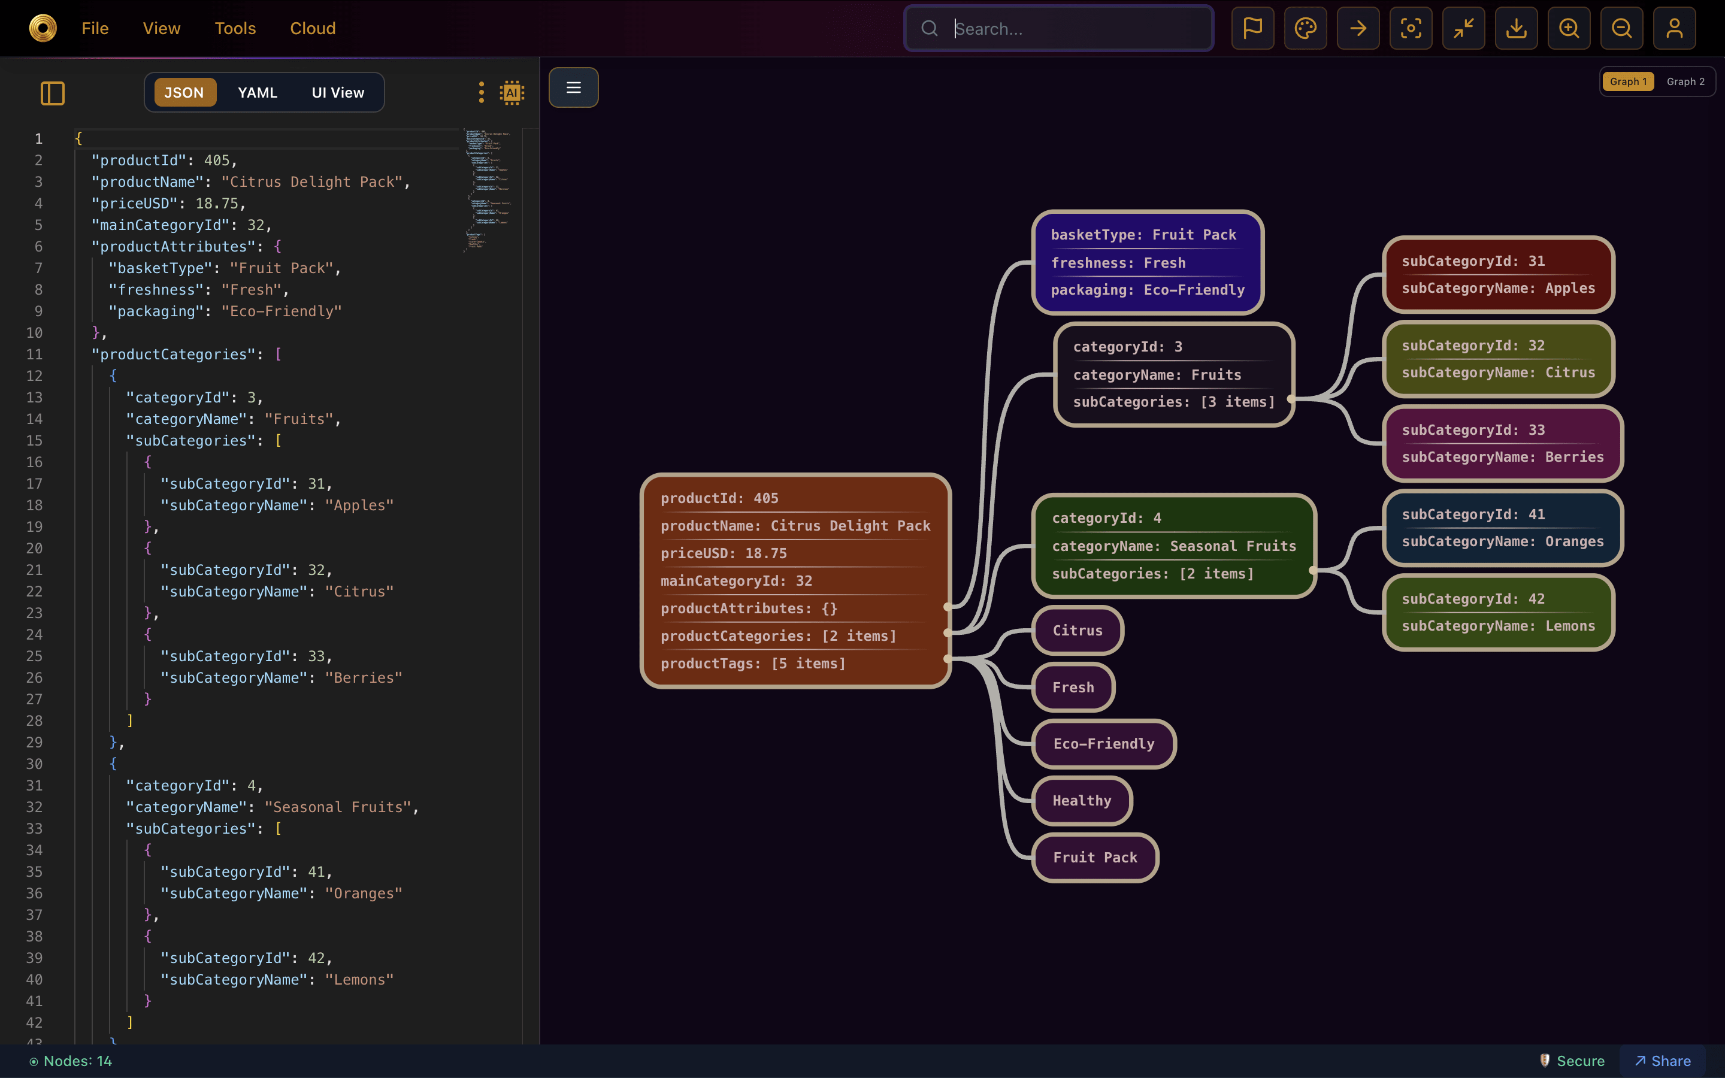Click the Secure status button
Viewport: 1725px width, 1078px height.
[1572, 1061]
